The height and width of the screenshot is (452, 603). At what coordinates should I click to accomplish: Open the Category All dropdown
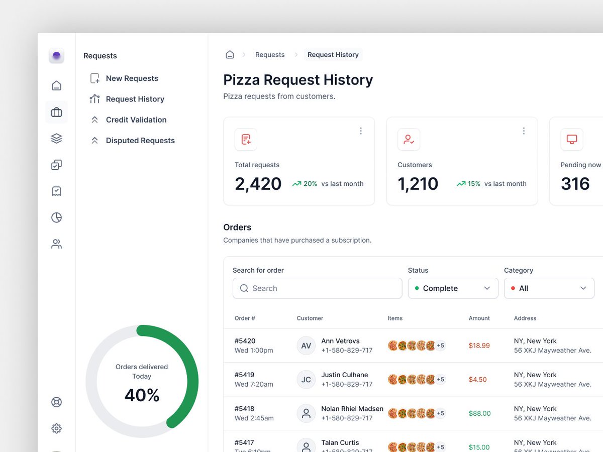click(549, 288)
